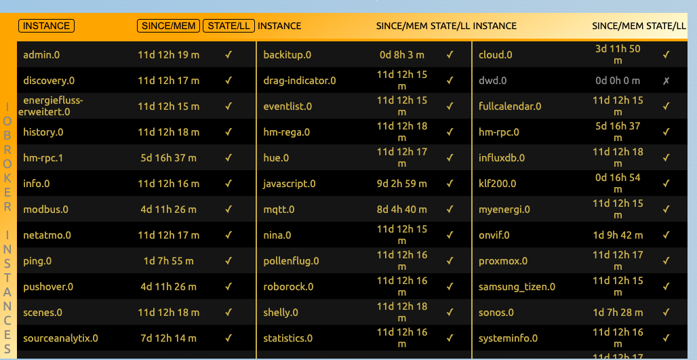Click the checkmark state of netatmo.0
Viewport: 697px width, 360px height.
click(x=228, y=235)
